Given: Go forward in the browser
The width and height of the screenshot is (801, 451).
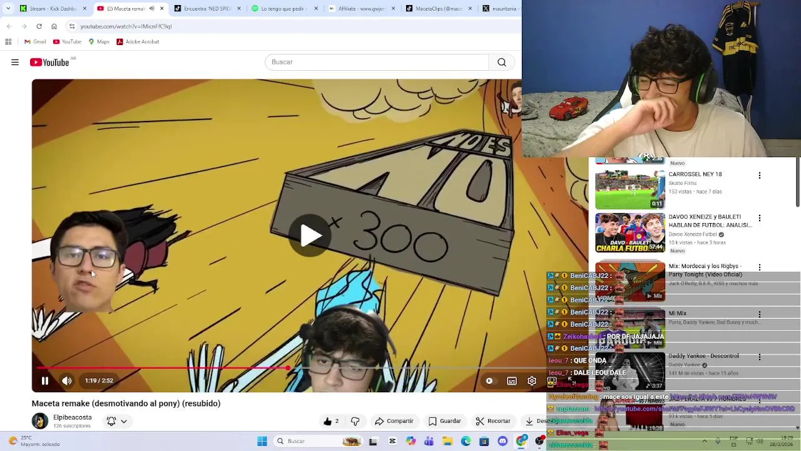Looking at the screenshot, I should 24,26.
